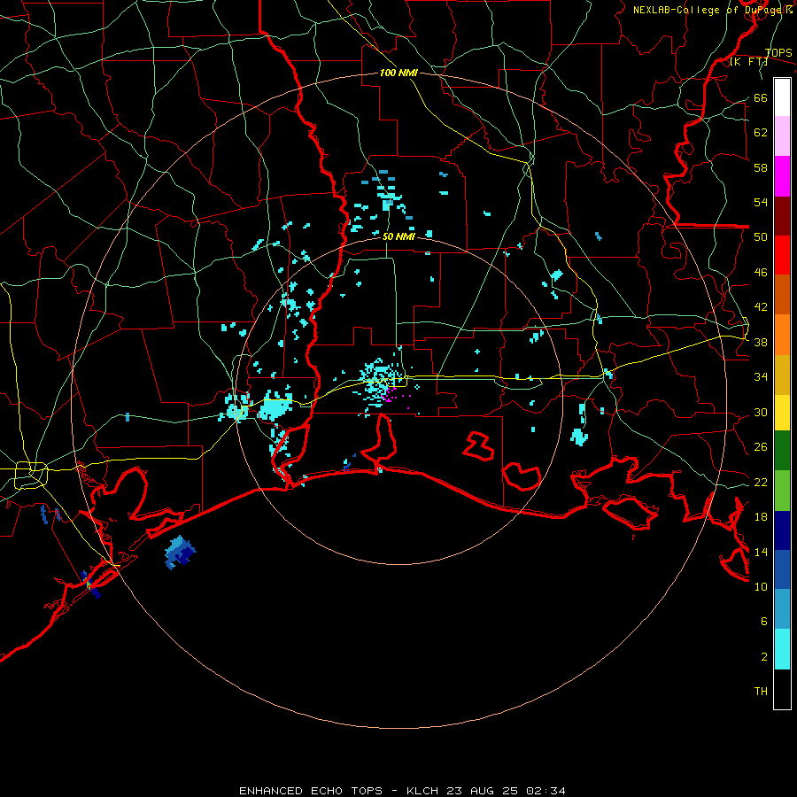Click the legend value '22'
797x797 pixels.
pyautogui.click(x=761, y=483)
